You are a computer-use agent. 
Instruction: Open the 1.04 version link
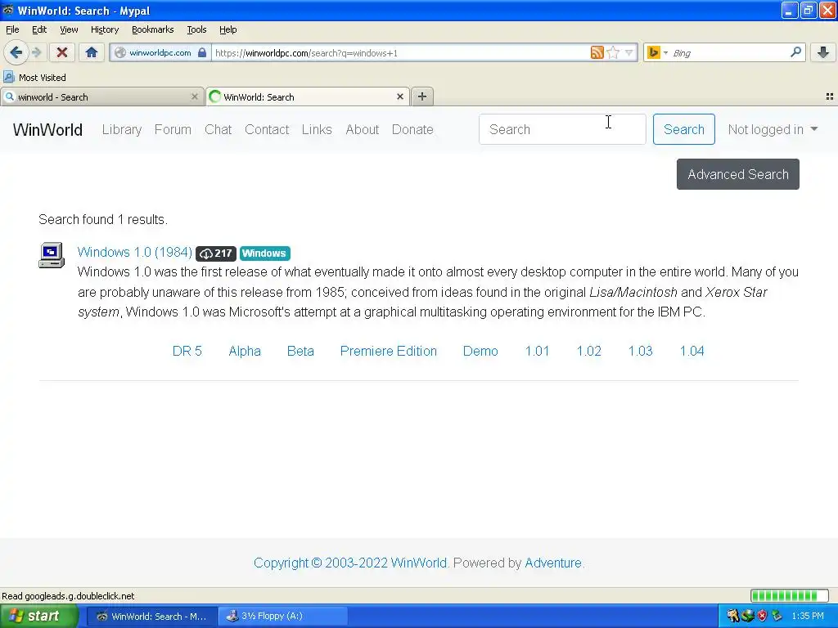(x=692, y=351)
